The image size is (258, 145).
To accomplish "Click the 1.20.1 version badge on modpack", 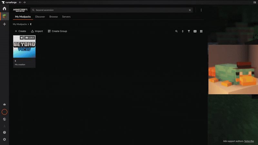I will [x=30, y=38].
